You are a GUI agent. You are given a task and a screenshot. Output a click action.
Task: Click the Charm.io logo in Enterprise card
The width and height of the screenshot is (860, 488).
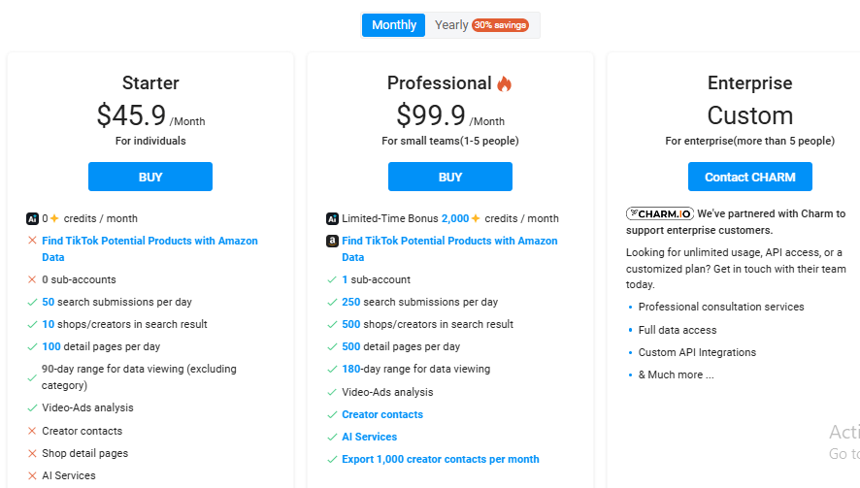[x=659, y=213]
